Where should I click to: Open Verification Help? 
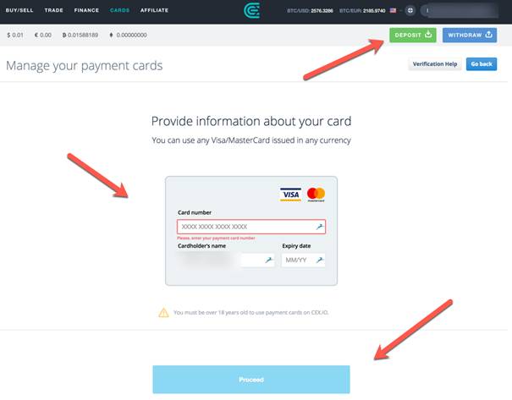click(x=435, y=64)
